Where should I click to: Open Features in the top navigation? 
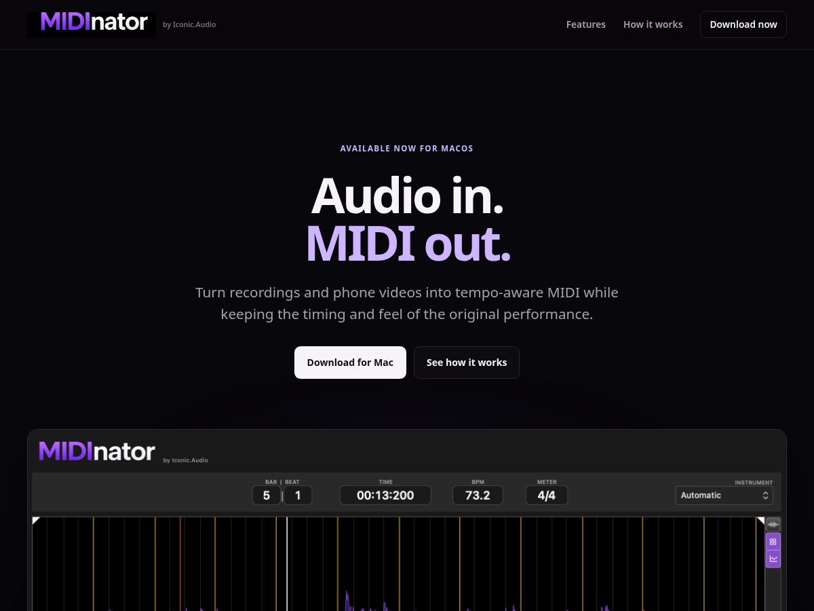pos(586,24)
